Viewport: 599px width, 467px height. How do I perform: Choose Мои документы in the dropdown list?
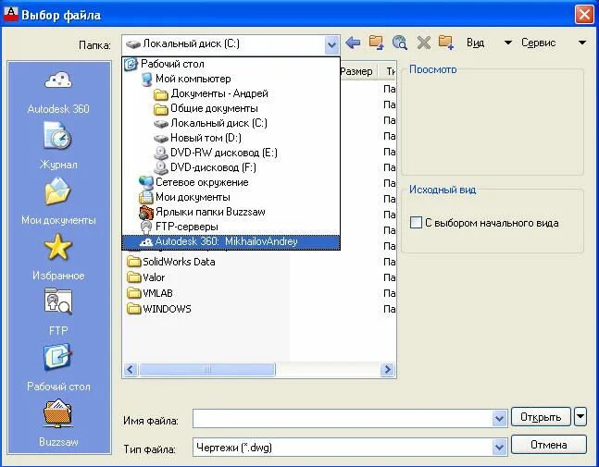pos(231,197)
